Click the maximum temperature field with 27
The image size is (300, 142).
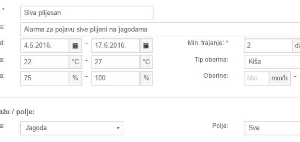point(116,62)
